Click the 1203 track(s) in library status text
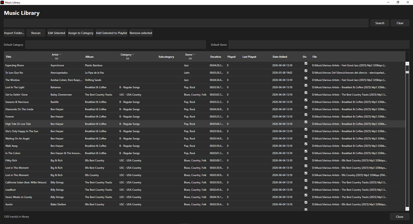Screen dimensions: 413x224 click(x=17, y=217)
